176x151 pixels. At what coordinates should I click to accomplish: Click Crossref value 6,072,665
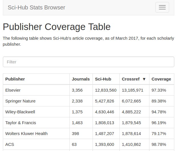pyautogui.click(x=131, y=101)
